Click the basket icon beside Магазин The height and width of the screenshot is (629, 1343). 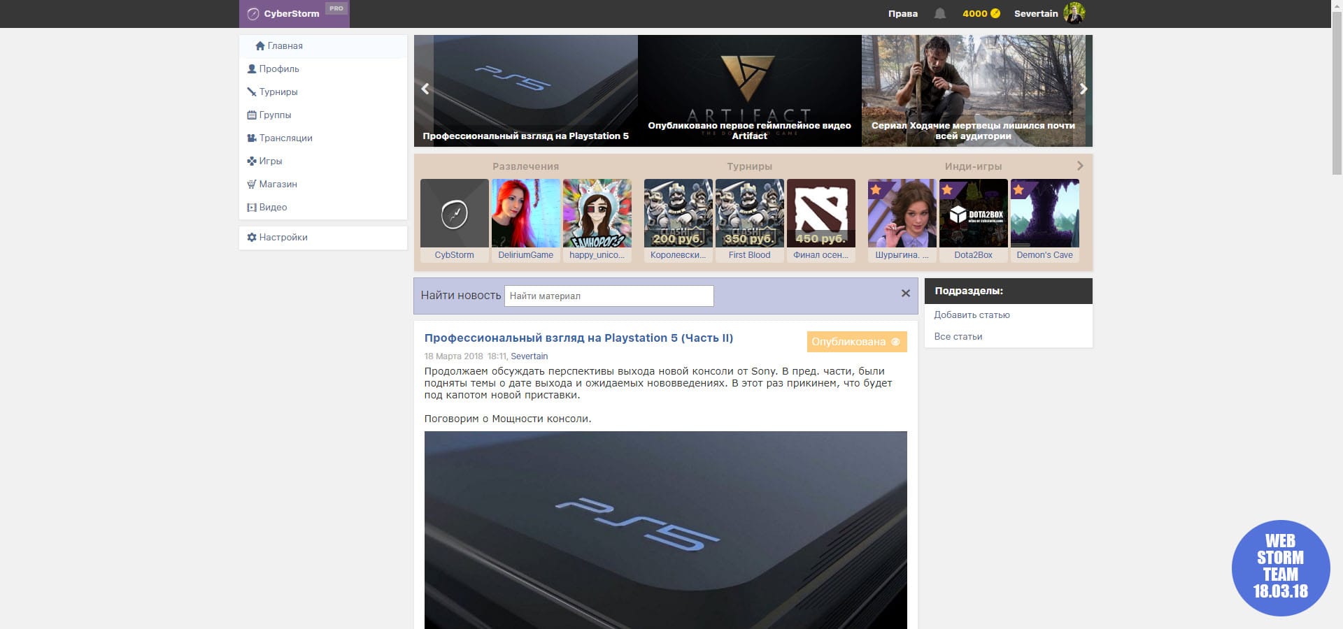252,184
